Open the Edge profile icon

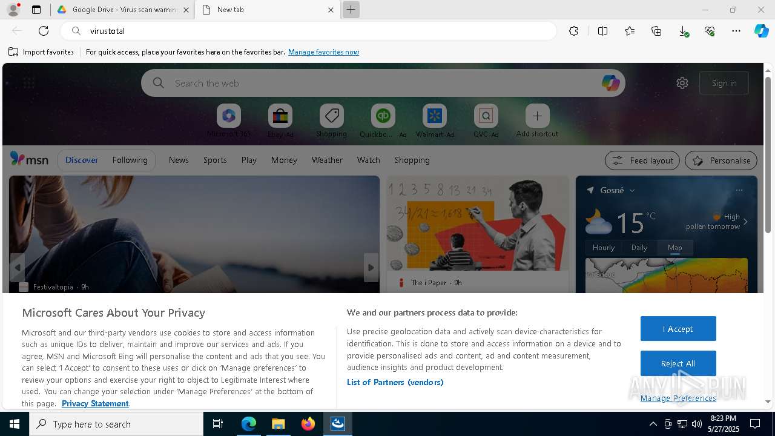tap(13, 10)
